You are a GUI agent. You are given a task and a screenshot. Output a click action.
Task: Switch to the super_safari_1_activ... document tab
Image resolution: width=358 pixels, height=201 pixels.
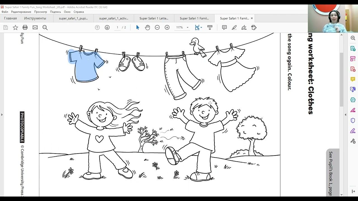[114, 18]
